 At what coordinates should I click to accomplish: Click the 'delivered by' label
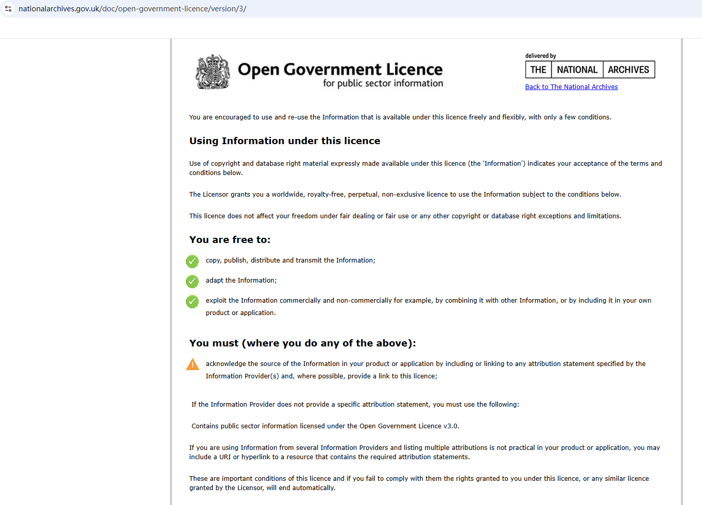540,56
